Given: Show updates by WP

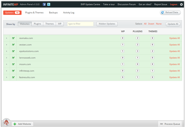Looking at the screenshot, I should pos(60,24).
